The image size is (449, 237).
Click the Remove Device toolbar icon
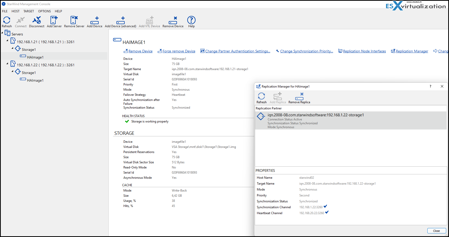[173, 20]
